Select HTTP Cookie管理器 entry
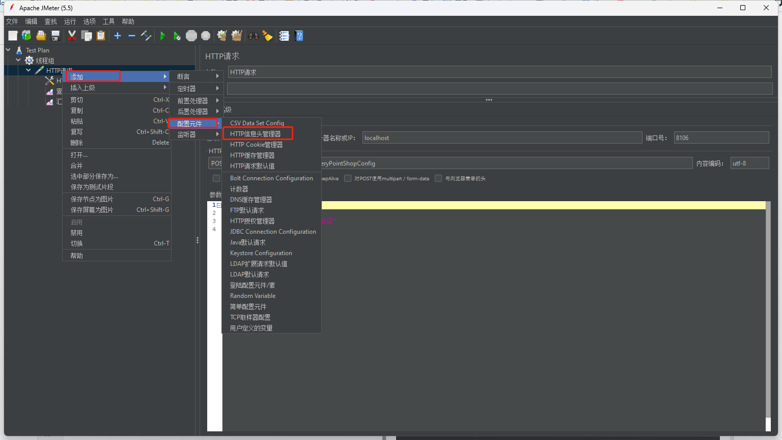 click(271, 145)
